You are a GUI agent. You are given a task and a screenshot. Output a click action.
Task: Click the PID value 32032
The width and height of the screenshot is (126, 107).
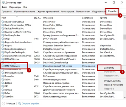point(37,56)
